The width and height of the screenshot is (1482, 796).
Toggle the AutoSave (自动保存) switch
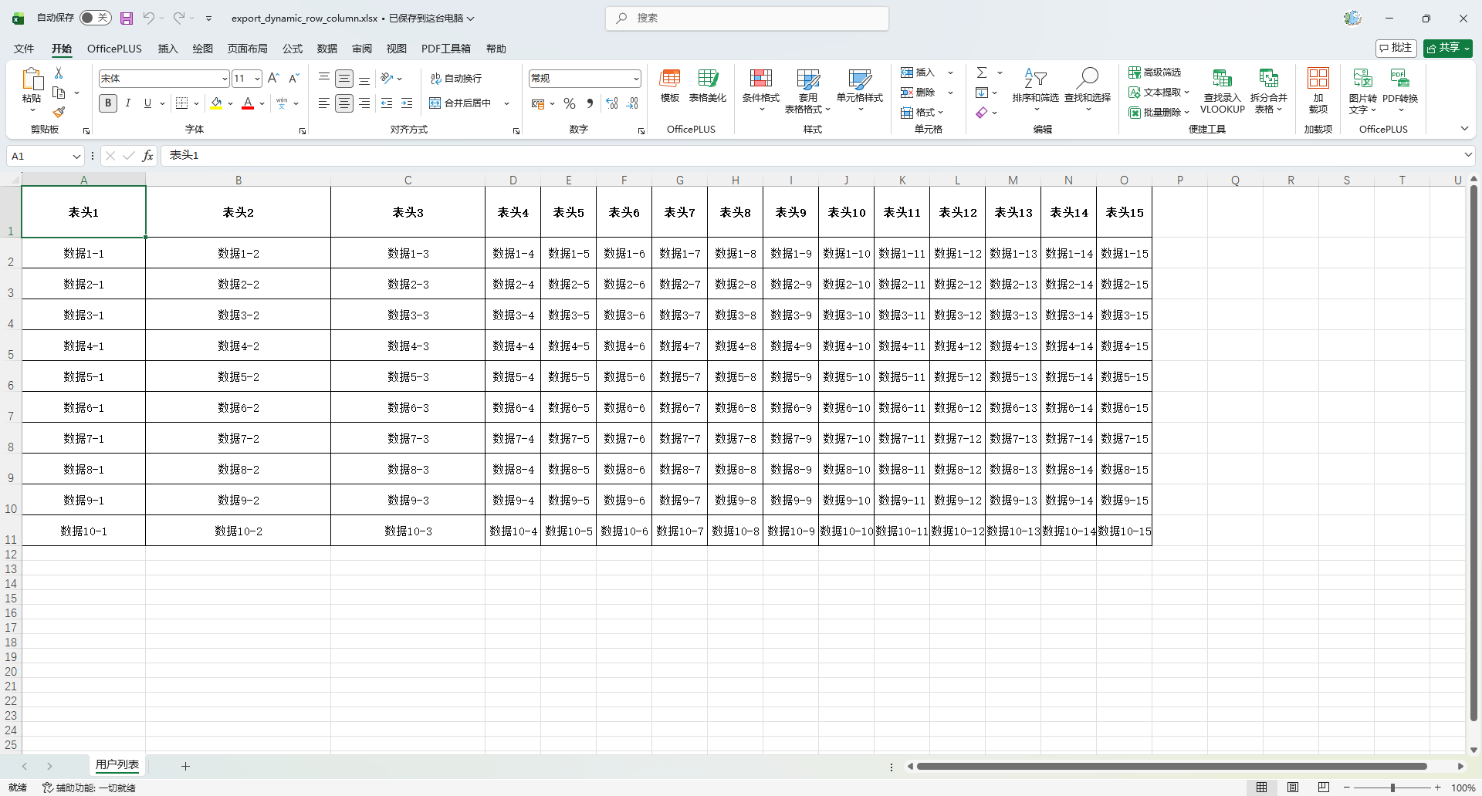96,18
